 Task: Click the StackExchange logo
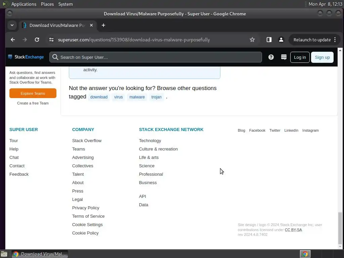tap(26, 57)
